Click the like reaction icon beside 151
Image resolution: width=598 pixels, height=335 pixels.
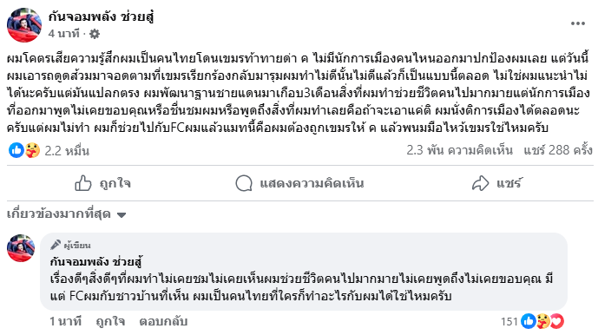click(529, 321)
